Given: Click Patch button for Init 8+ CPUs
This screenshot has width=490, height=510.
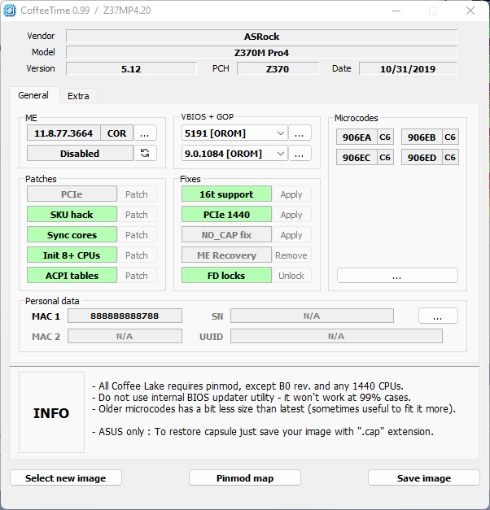Looking at the screenshot, I should (137, 255).
